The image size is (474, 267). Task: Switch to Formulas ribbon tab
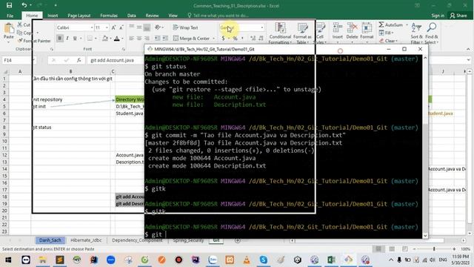[109, 16]
